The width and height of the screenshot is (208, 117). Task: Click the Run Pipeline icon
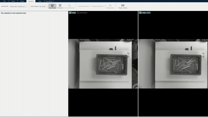(52, 5)
